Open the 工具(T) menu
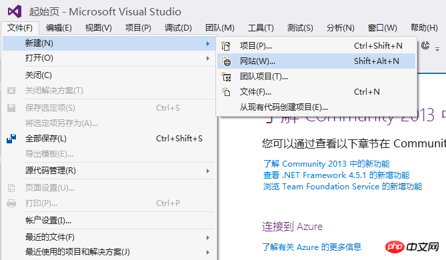The image size is (446, 260). tap(261, 28)
